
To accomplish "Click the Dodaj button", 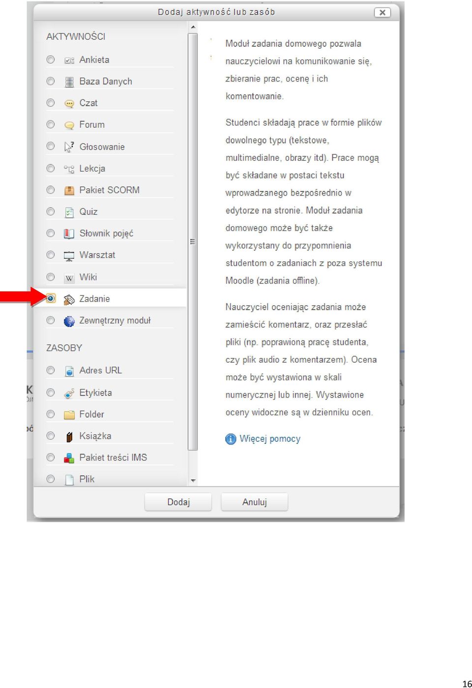I will tap(178, 502).
